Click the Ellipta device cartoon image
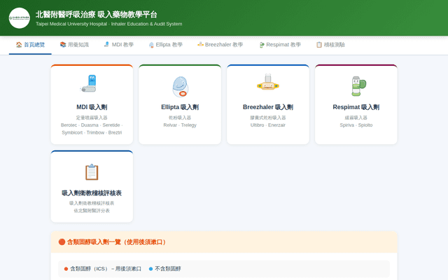The width and height of the screenshot is (448, 280). (x=181, y=87)
